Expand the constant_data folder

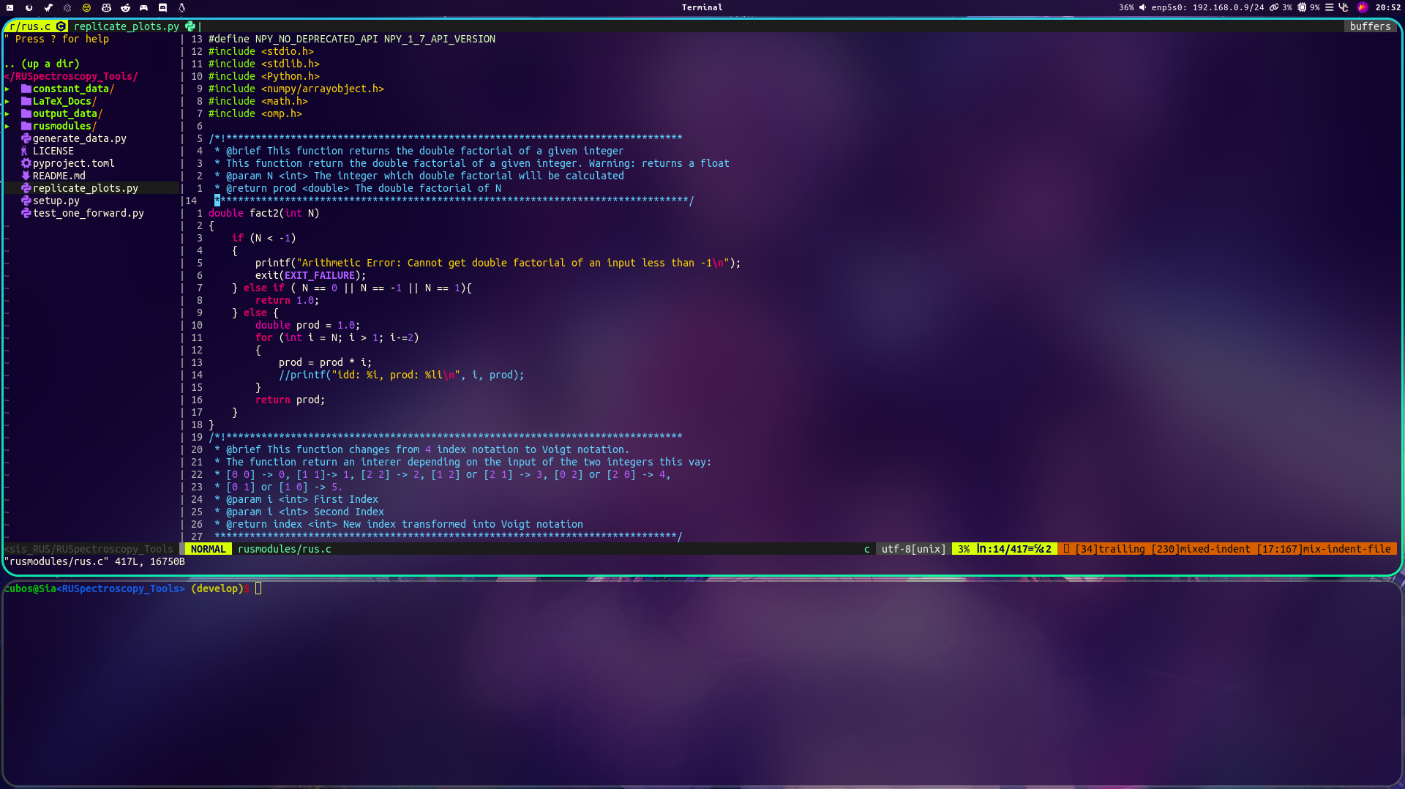pyautogui.click(x=8, y=89)
